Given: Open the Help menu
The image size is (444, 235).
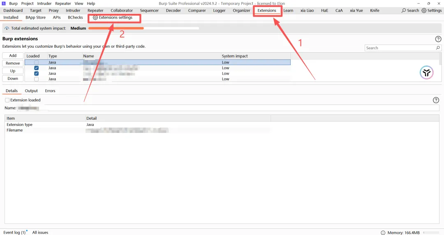Looking at the screenshot, I should [91, 3].
